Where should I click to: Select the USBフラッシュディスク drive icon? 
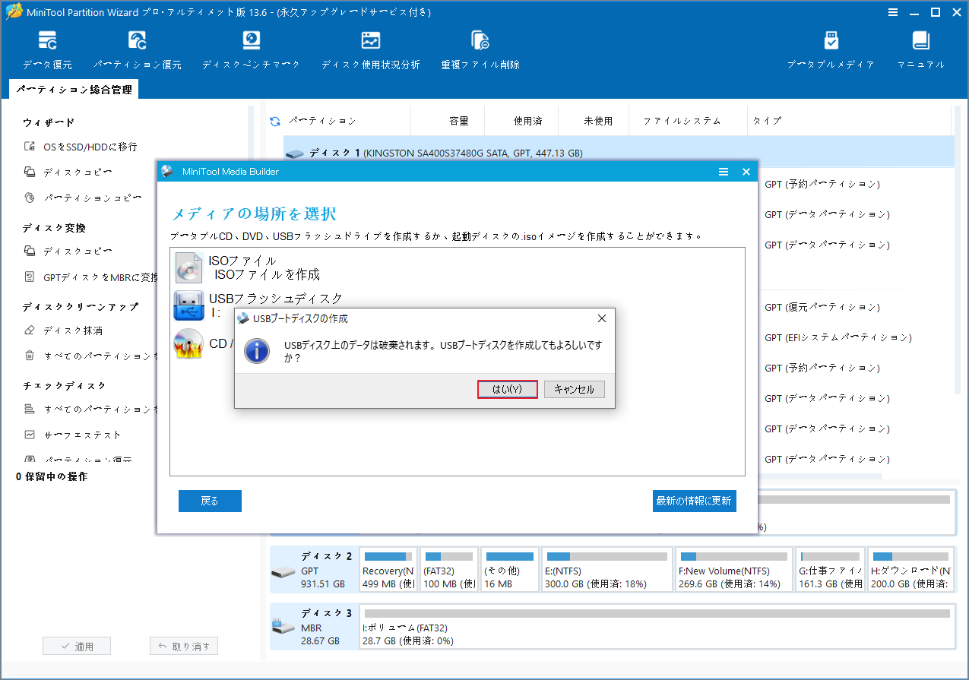point(188,305)
